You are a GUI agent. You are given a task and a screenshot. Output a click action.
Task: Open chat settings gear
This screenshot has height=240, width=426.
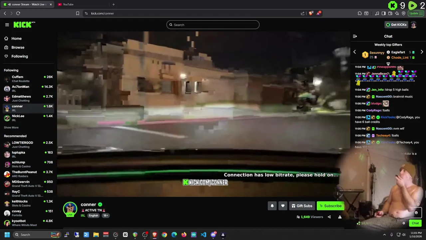404,223
